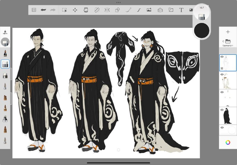237x165 pixels.
Task: Add a new layer with plus button
Action: 228,32
